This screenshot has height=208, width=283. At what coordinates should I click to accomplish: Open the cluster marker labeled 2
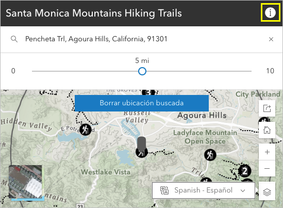(244, 171)
